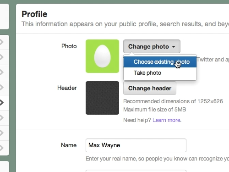Open the third sidebar row chevron
Viewport: 229px width, 172px height.
tap(1, 72)
